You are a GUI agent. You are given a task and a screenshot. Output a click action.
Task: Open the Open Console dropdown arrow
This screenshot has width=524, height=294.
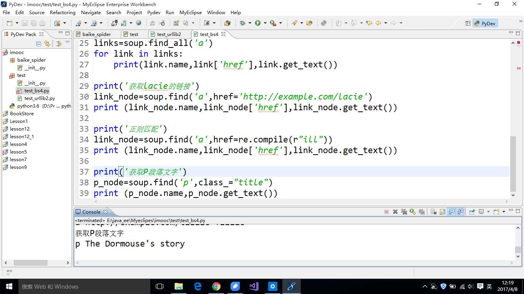[x=504, y=212]
